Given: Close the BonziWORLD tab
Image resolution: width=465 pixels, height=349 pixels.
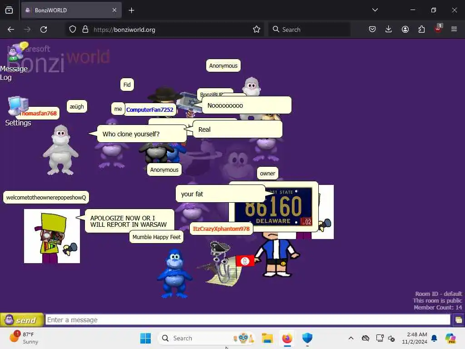Looking at the screenshot, I should 114,10.
